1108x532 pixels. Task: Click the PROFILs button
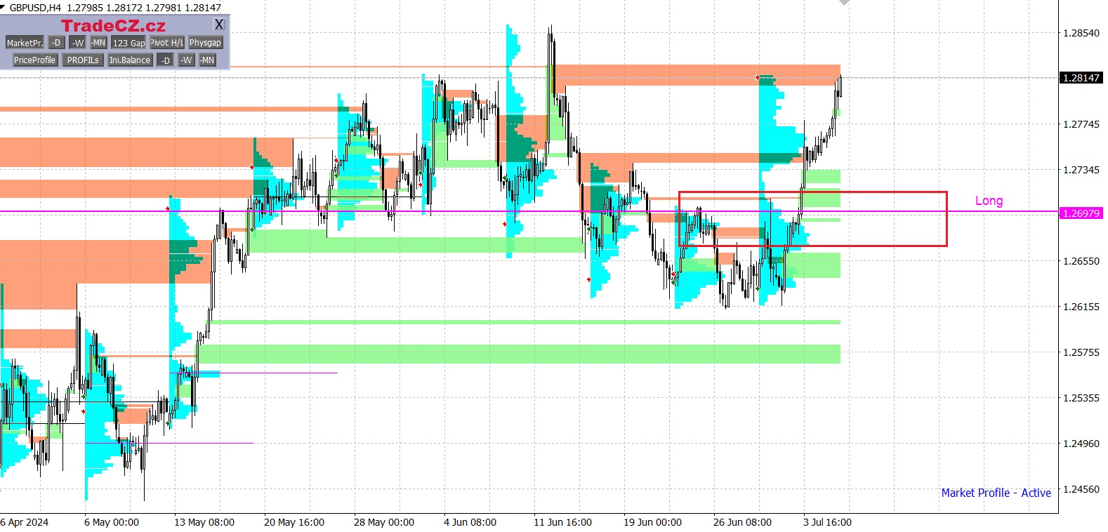tap(83, 60)
